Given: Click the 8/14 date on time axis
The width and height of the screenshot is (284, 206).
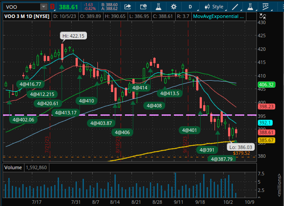Looking at the screenshot, I should point(115,202).
